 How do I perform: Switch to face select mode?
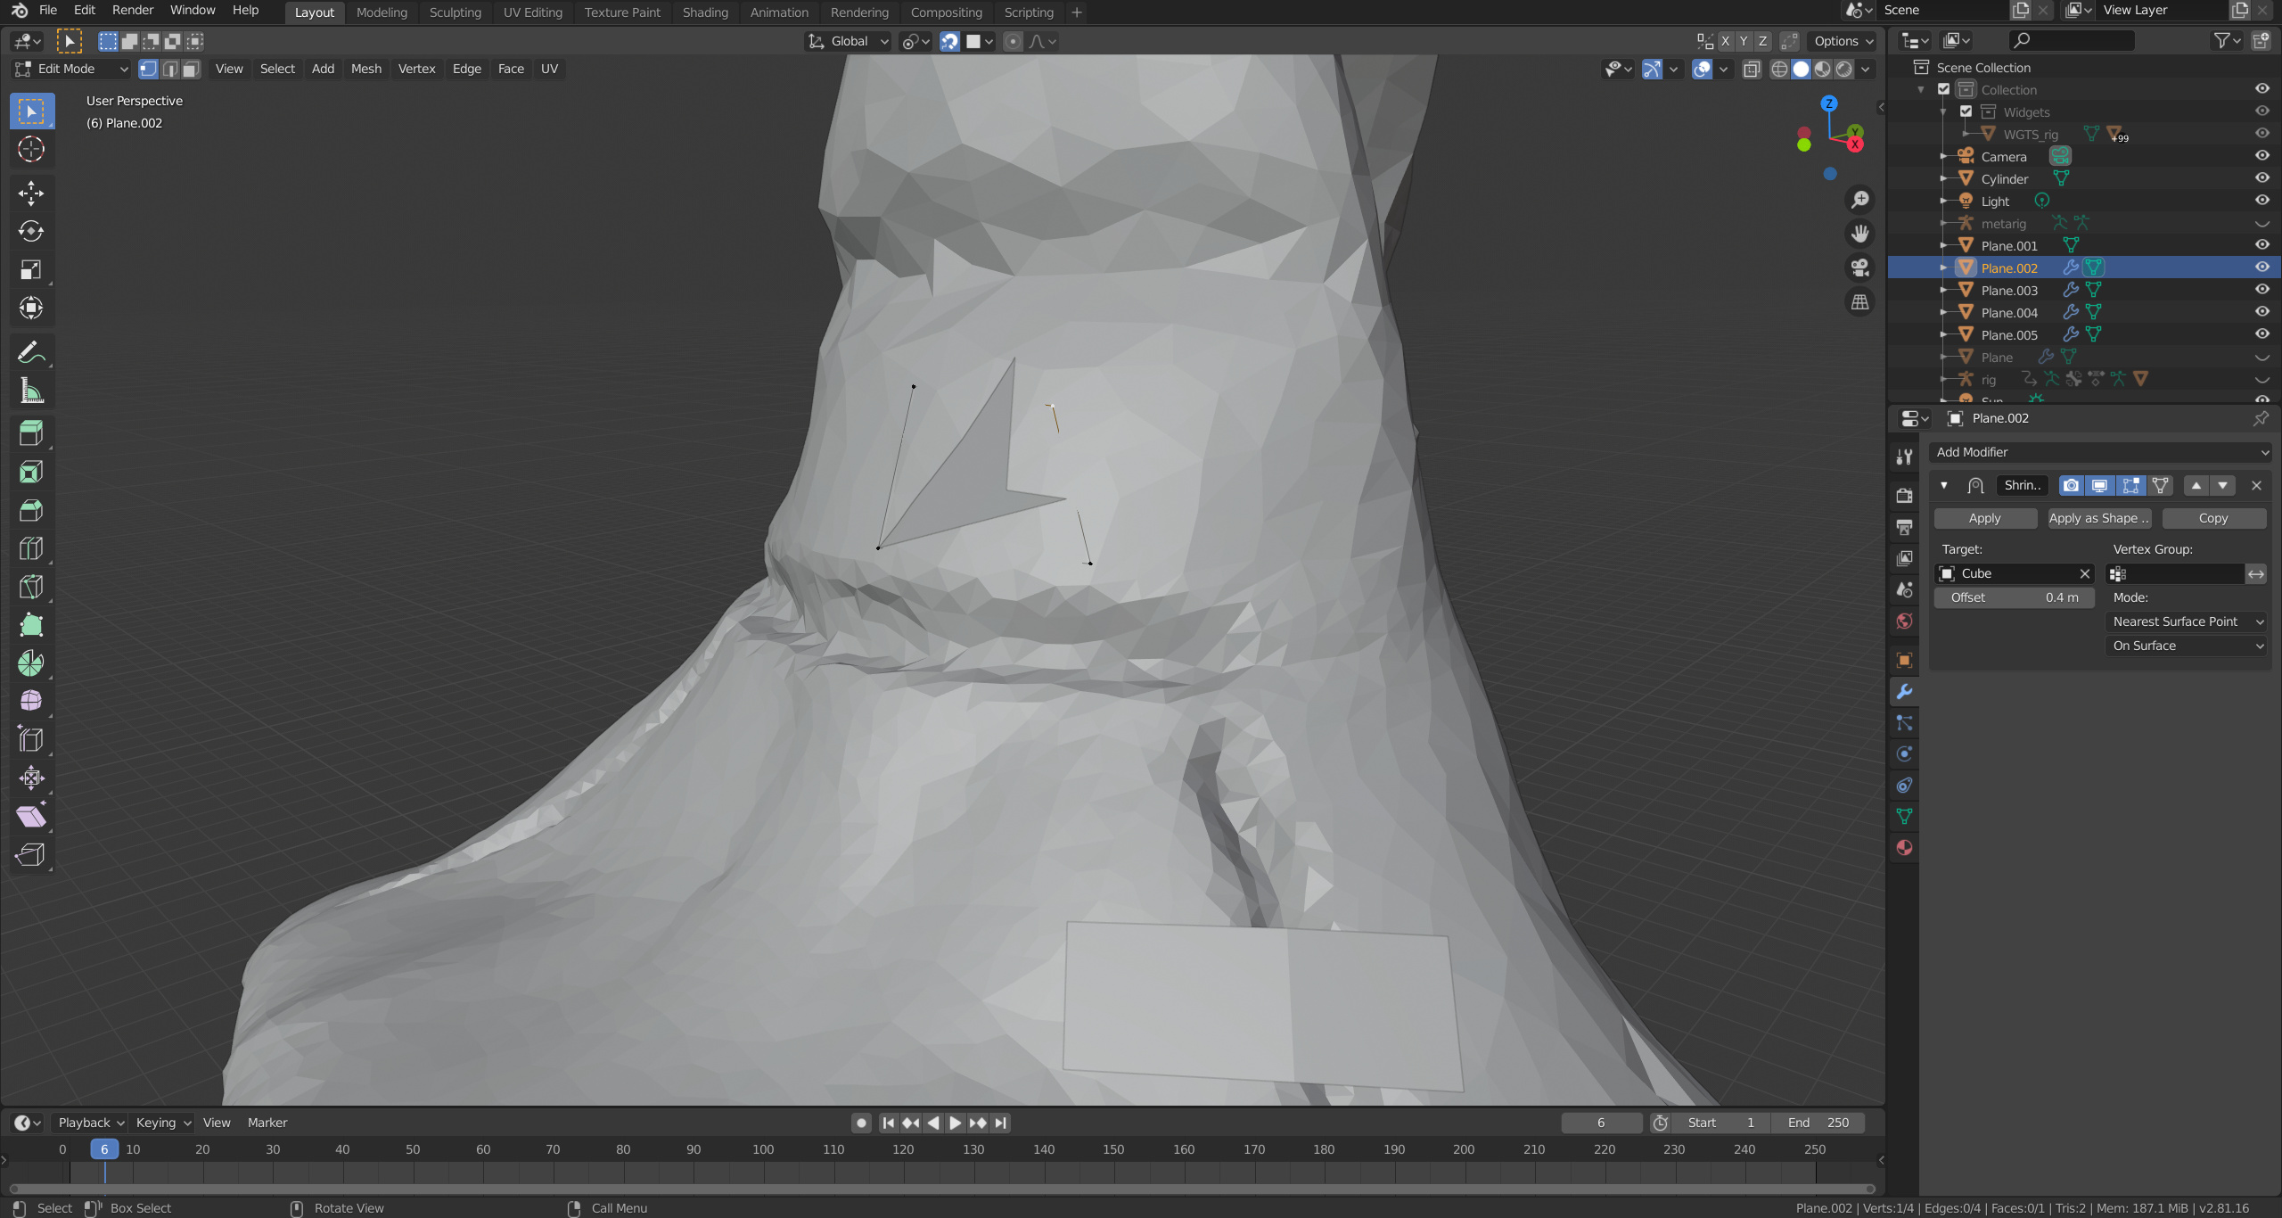click(x=191, y=69)
